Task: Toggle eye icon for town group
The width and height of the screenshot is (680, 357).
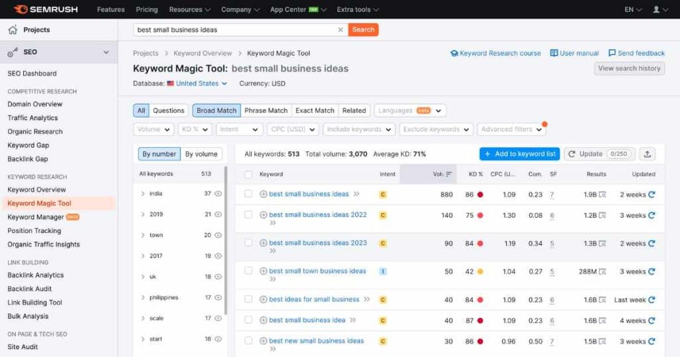Action: tap(218, 236)
